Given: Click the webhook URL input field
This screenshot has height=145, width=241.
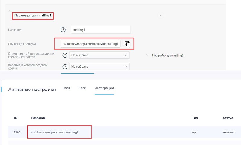Looking at the screenshot, I should [91, 44].
